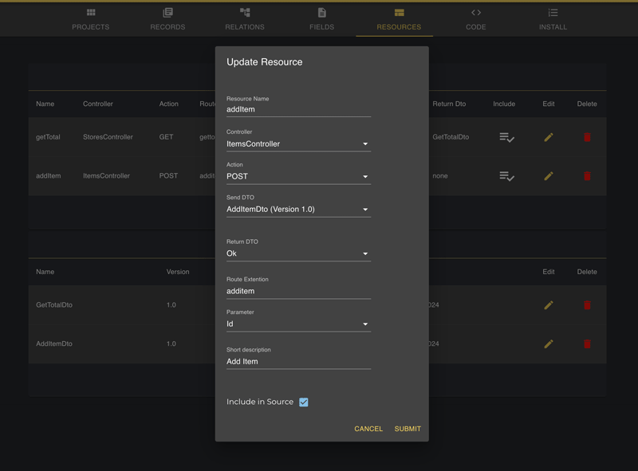Click Cancel in Update Resource dialog
This screenshot has width=638, height=471.
pos(368,429)
